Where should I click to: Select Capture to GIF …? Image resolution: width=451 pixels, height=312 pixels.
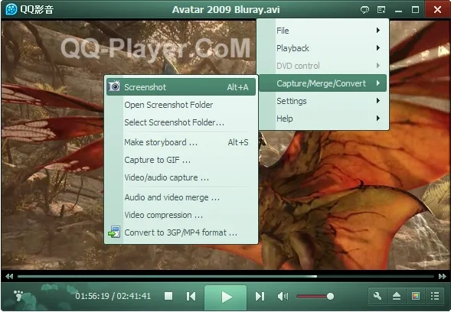point(181,160)
